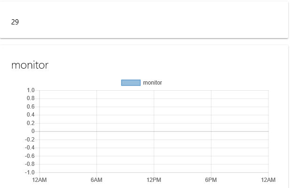Click the -0.6 y-axis label
The width and height of the screenshot is (291, 188).
point(30,156)
